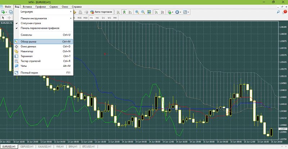Screen dimensions: 288x149
Task: Expand the Languages submenu
Action: pyautogui.click(x=44, y=11)
